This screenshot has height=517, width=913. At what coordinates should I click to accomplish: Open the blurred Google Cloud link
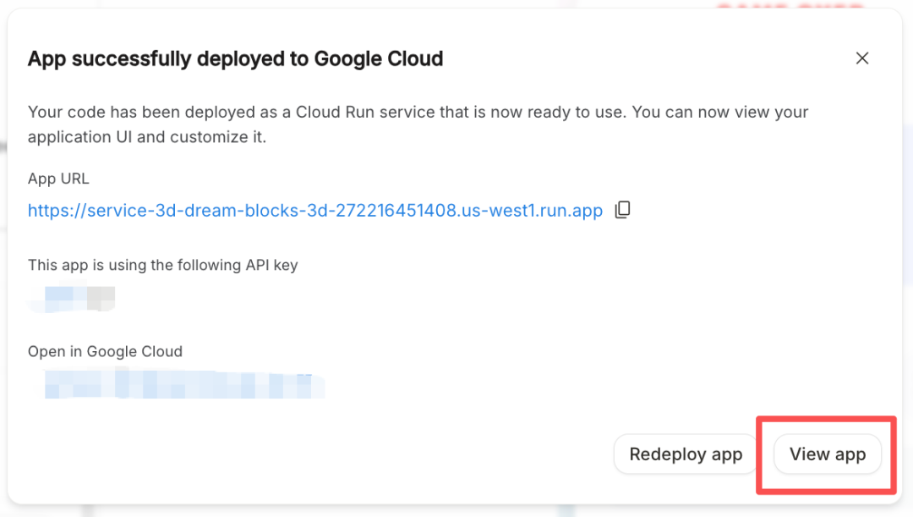(x=184, y=385)
